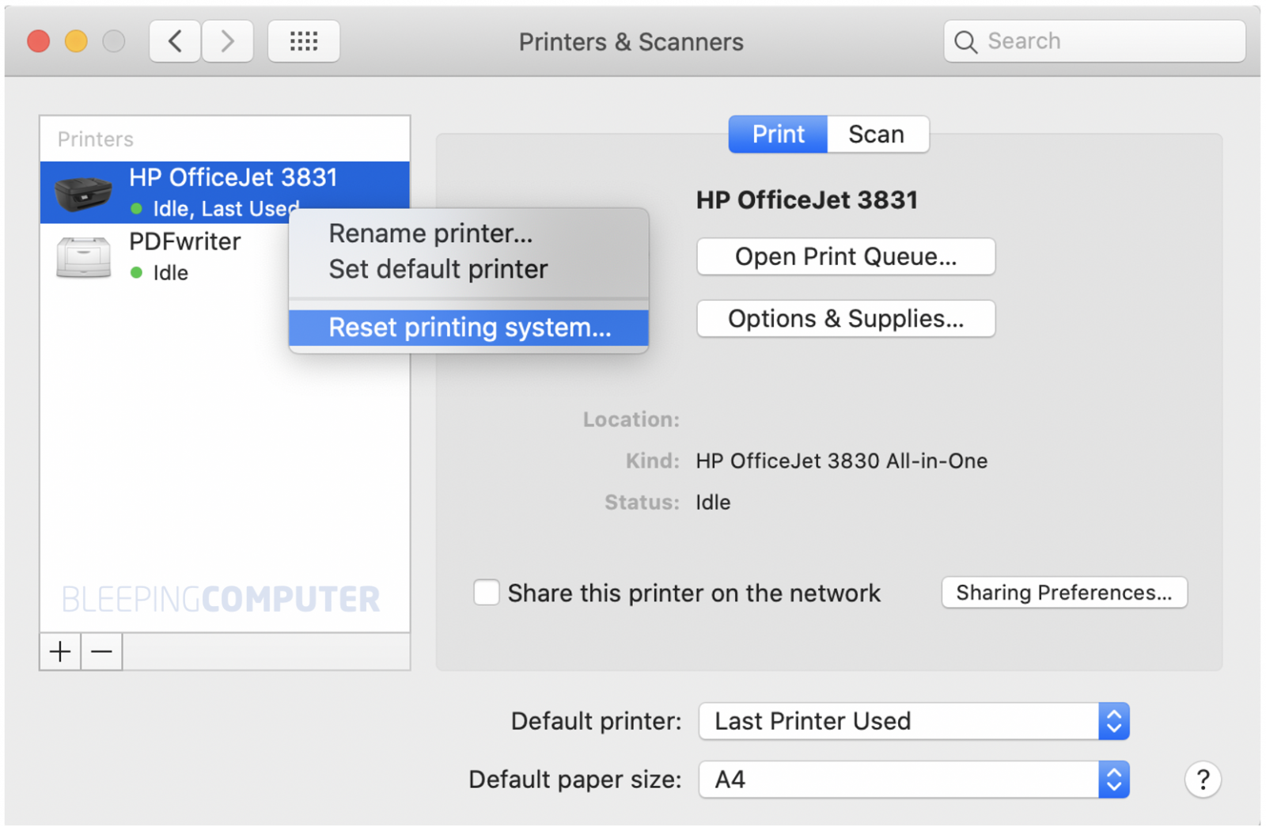Switch to the Print tab
The width and height of the screenshot is (1266, 827).
click(x=778, y=134)
